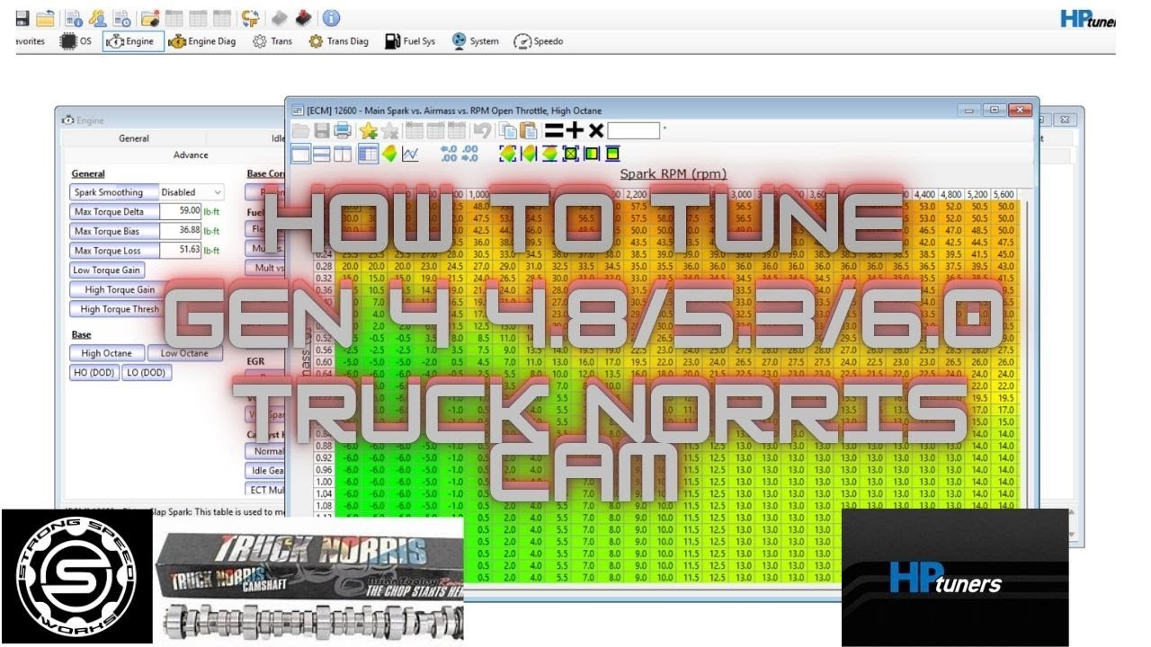Image resolution: width=1151 pixels, height=647 pixels.
Task: Open the LO (DOD) table
Action: (x=146, y=372)
